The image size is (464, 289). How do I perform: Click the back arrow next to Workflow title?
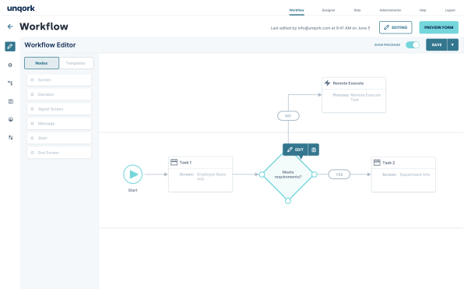click(10, 26)
